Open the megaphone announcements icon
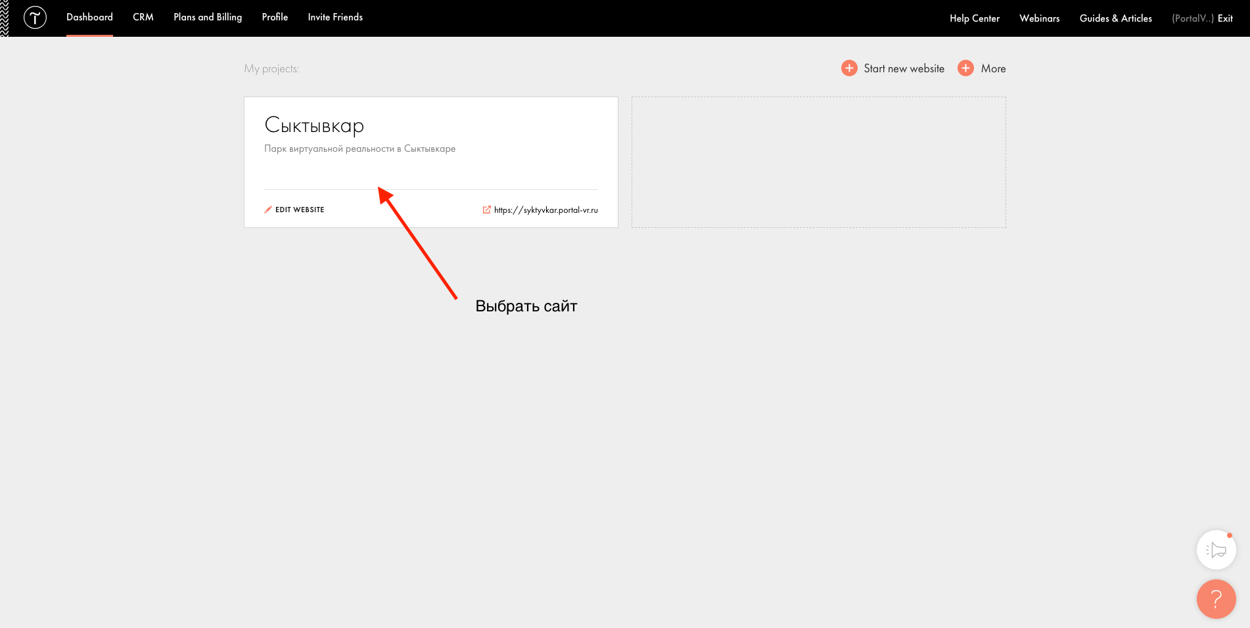The width and height of the screenshot is (1250, 628). click(x=1216, y=550)
